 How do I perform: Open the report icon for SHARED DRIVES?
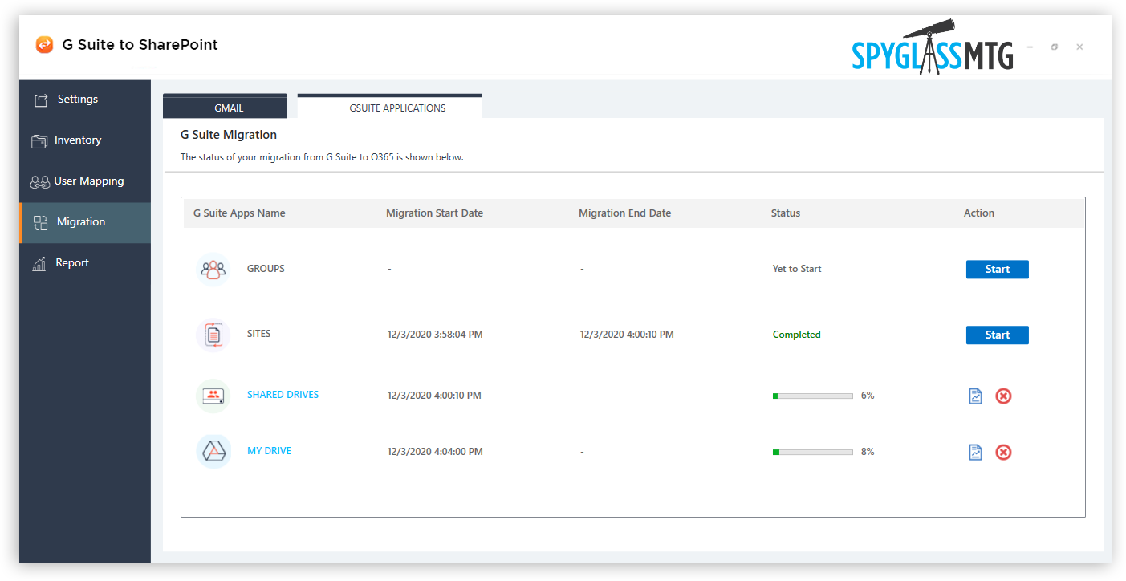(x=976, y=396)
